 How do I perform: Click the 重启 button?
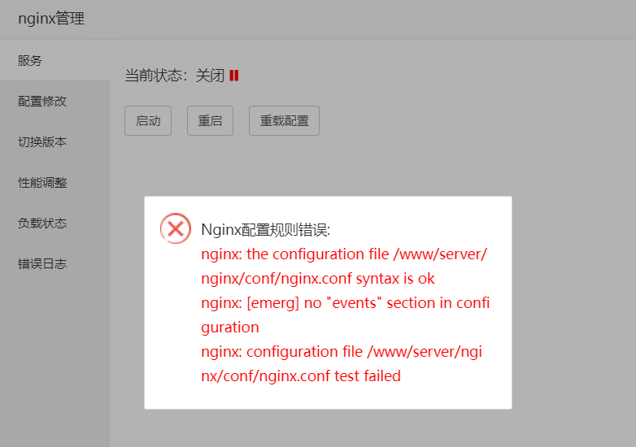point(210,121)
